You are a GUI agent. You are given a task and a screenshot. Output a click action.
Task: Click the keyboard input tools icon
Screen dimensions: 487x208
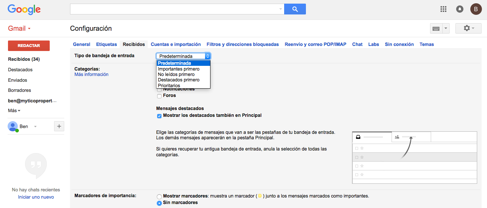(x=435, y=29)
